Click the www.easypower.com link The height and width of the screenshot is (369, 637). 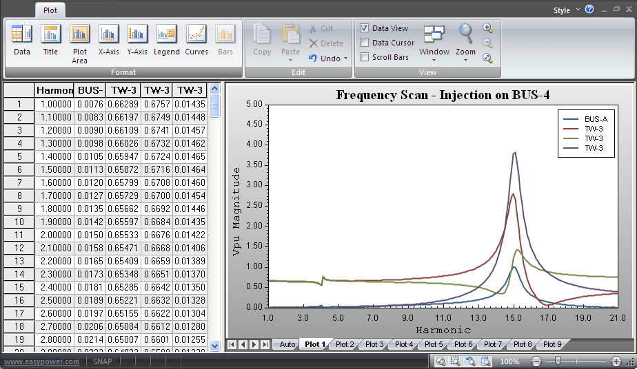click(x=41, y=361)
